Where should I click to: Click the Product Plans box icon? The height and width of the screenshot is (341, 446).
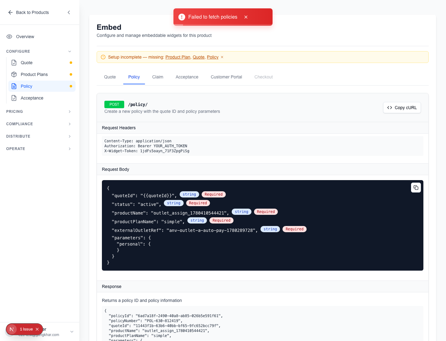14,74
